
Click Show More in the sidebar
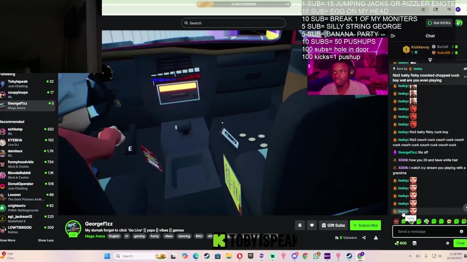[8, 240]
